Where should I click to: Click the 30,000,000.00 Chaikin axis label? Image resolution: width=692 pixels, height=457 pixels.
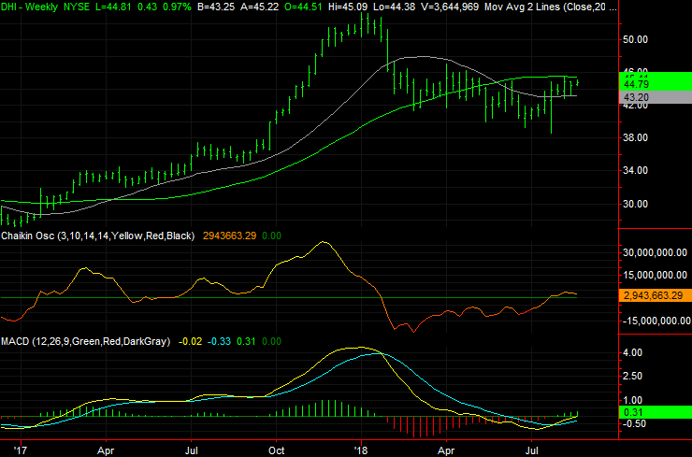point(655,252)
